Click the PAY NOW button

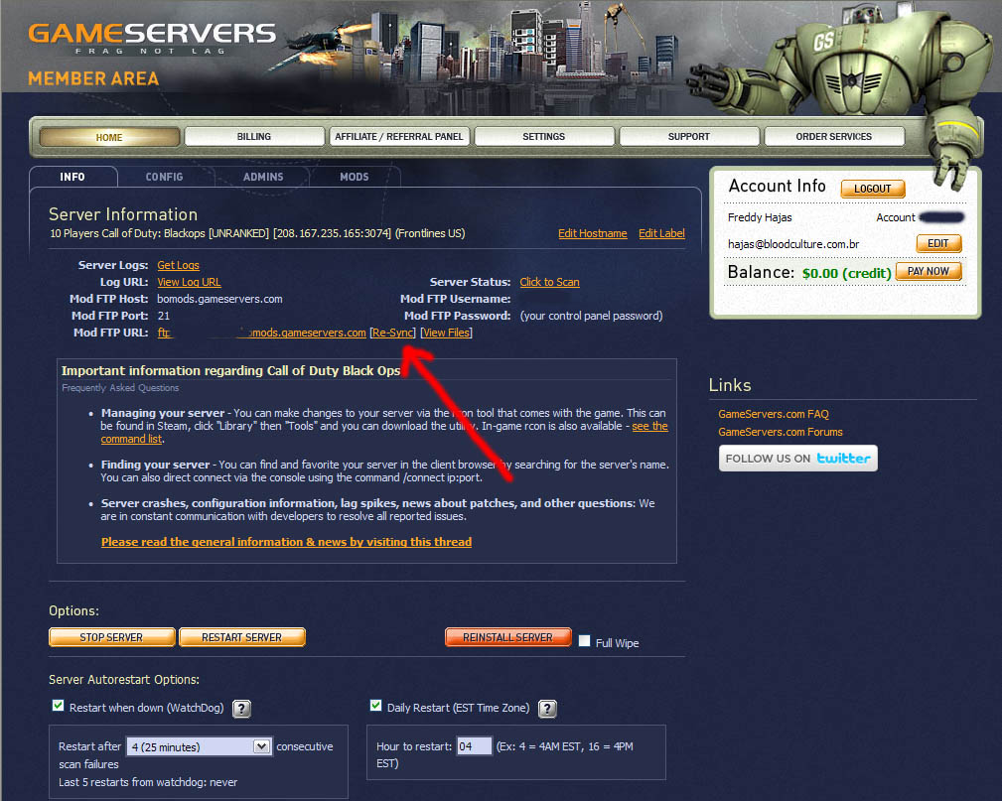pyautogui.click(x=929, y=272)
